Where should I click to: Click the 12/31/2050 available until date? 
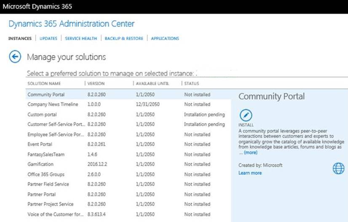pyautogui.click(x=147, y=104)
